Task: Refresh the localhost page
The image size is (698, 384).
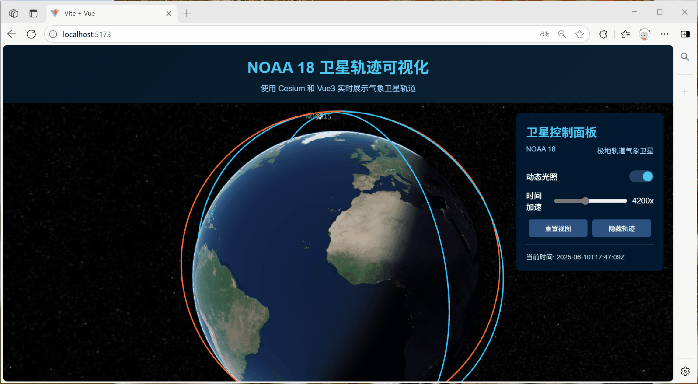Action: pyautogui.click(x=32, y=34)
